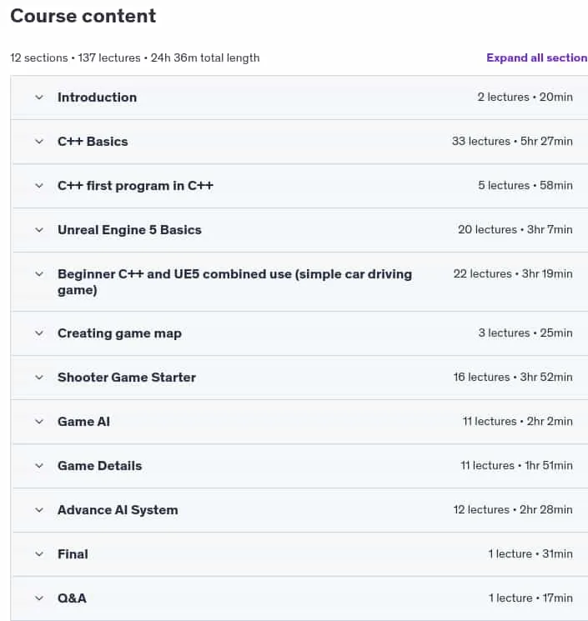Viewport: 588px width, 621px height.
Task: Click chevron beside Advance AI System
Action: (39, 510)
